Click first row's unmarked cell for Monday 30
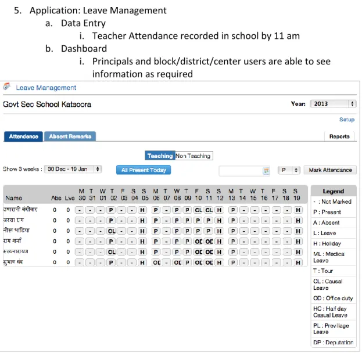Viewport: 362px width, 356px height. 80,210
